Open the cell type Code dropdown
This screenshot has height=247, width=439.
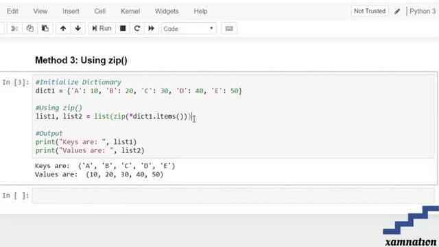189,29
